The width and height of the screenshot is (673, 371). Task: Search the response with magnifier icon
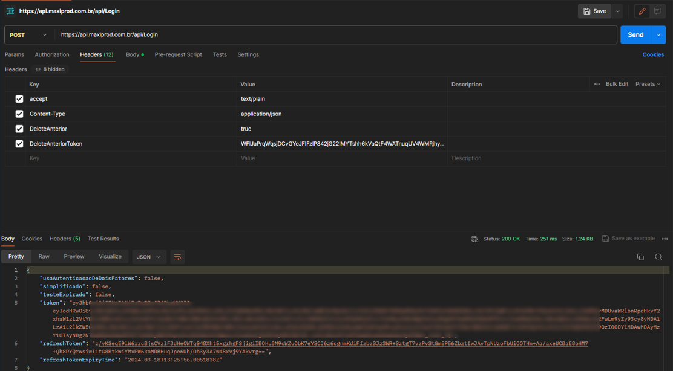(x=658, y=257)
